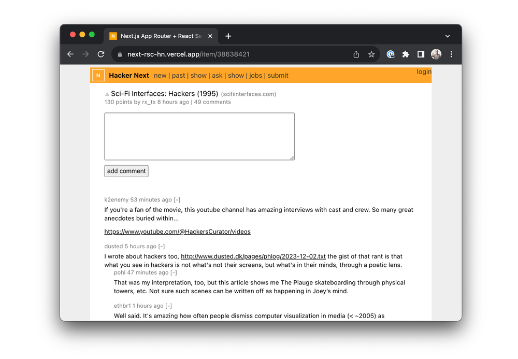518x359 pixels.
Task: Reload the current page
Action: pyautogui.click(x=101, y=54)
